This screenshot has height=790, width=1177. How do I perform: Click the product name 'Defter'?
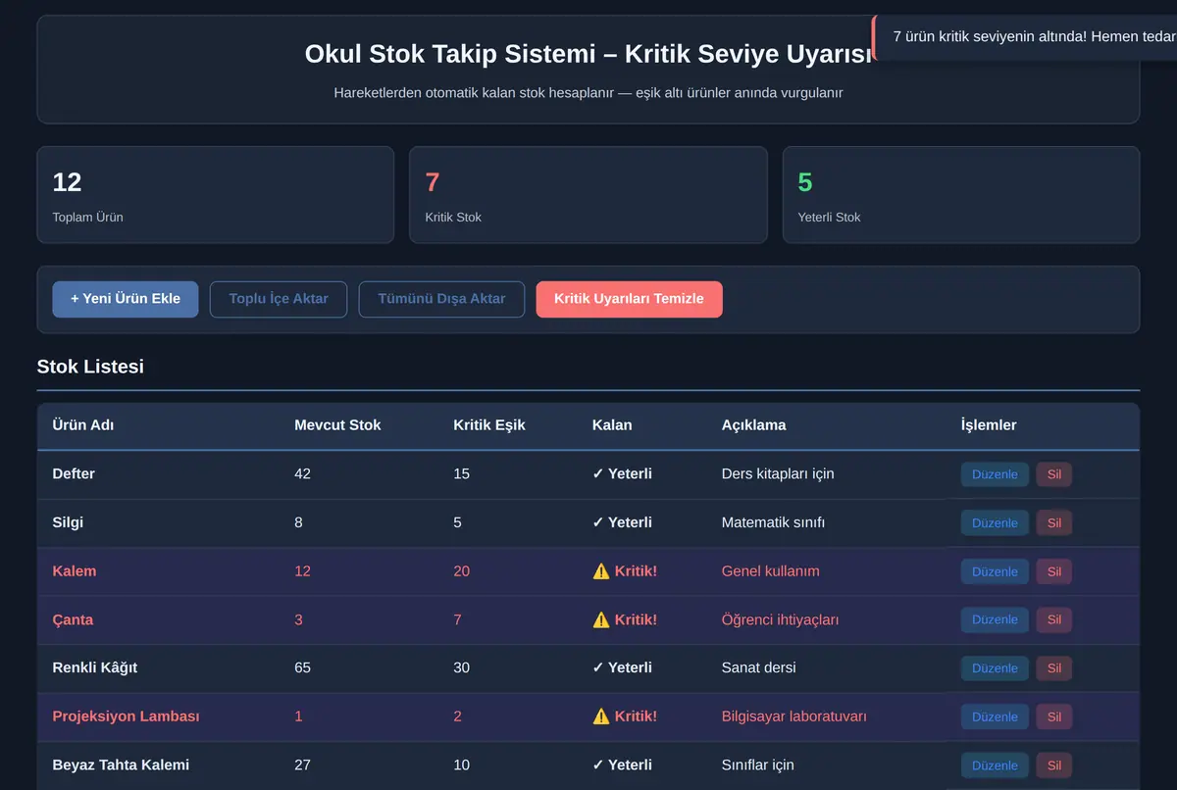[74, 473]
